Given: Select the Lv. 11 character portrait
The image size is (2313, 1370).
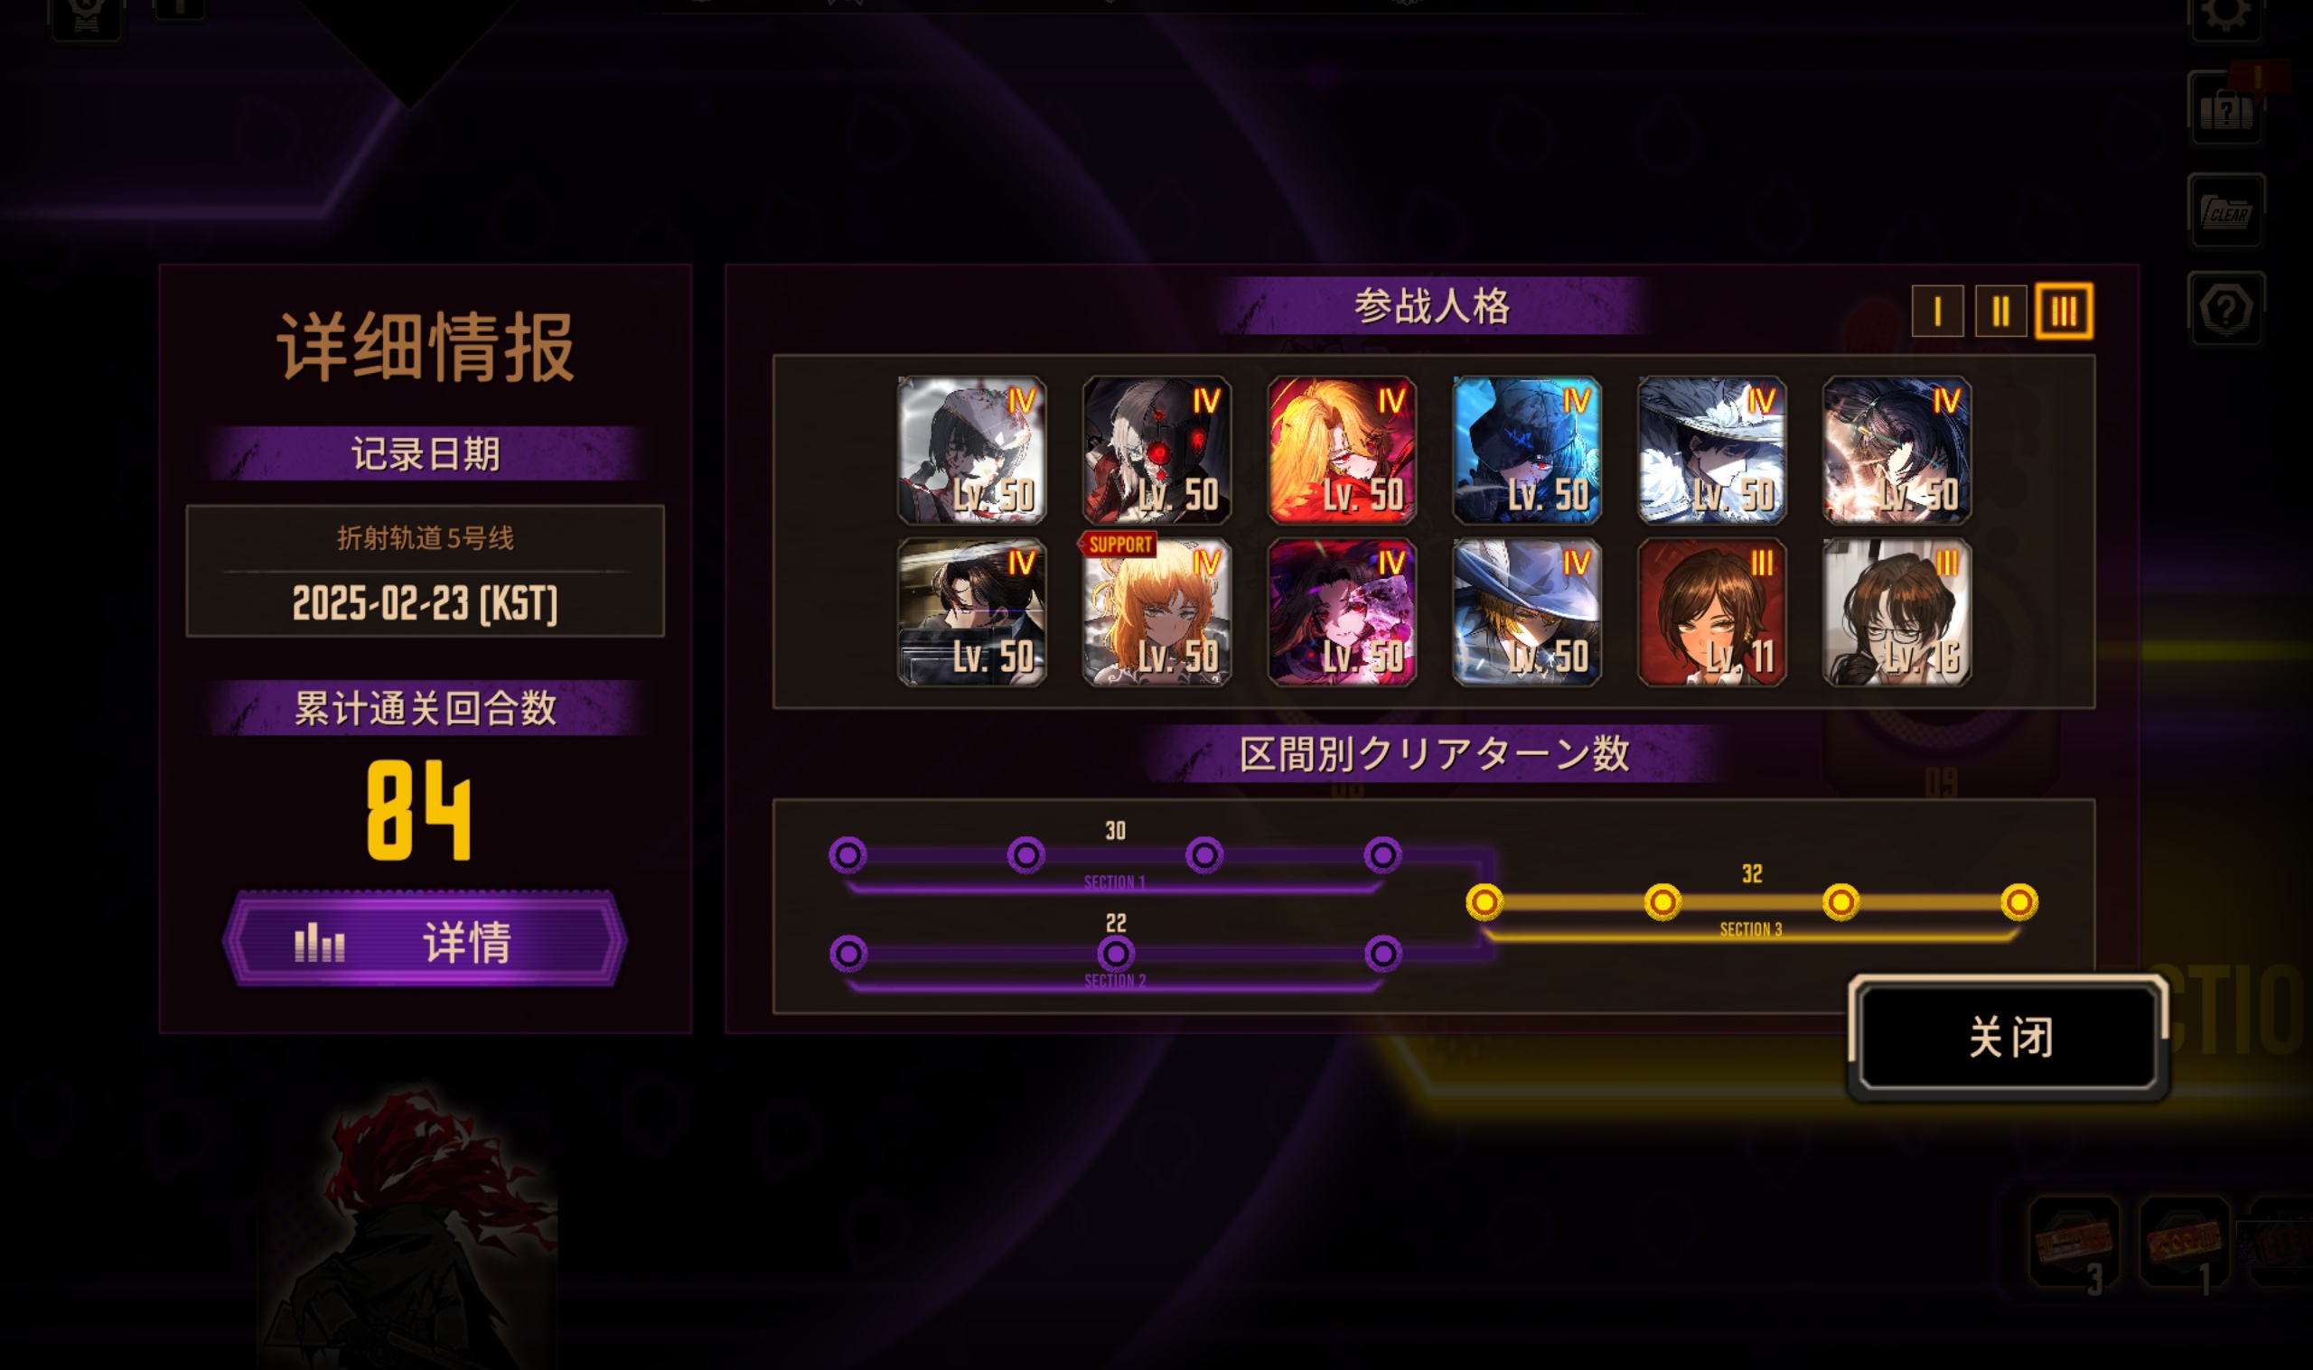Looking at the screenshot, I should click(x=1711, y=611).
